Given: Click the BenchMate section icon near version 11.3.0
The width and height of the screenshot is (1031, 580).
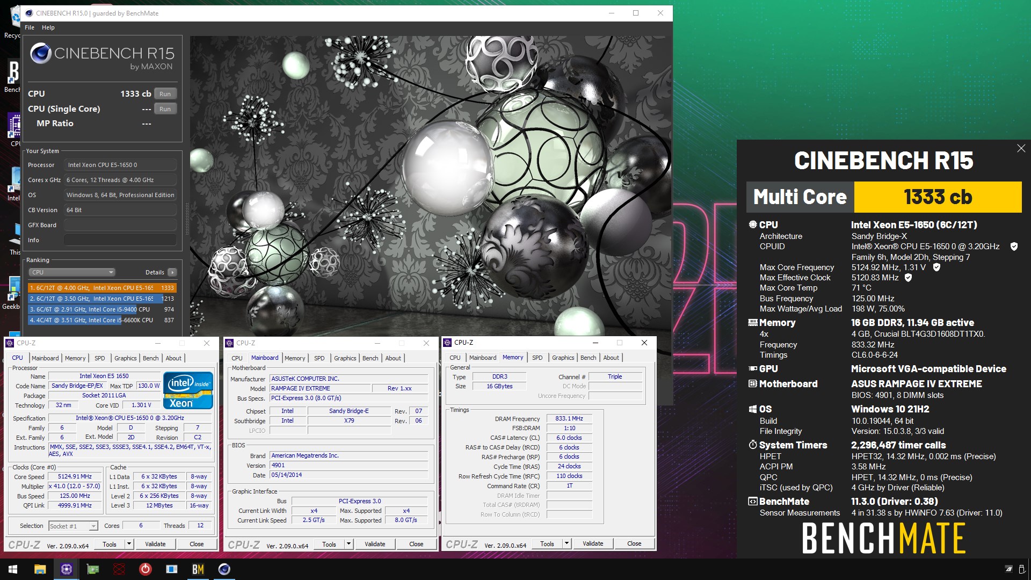Looking at the screenshot, I should (753, 502).
